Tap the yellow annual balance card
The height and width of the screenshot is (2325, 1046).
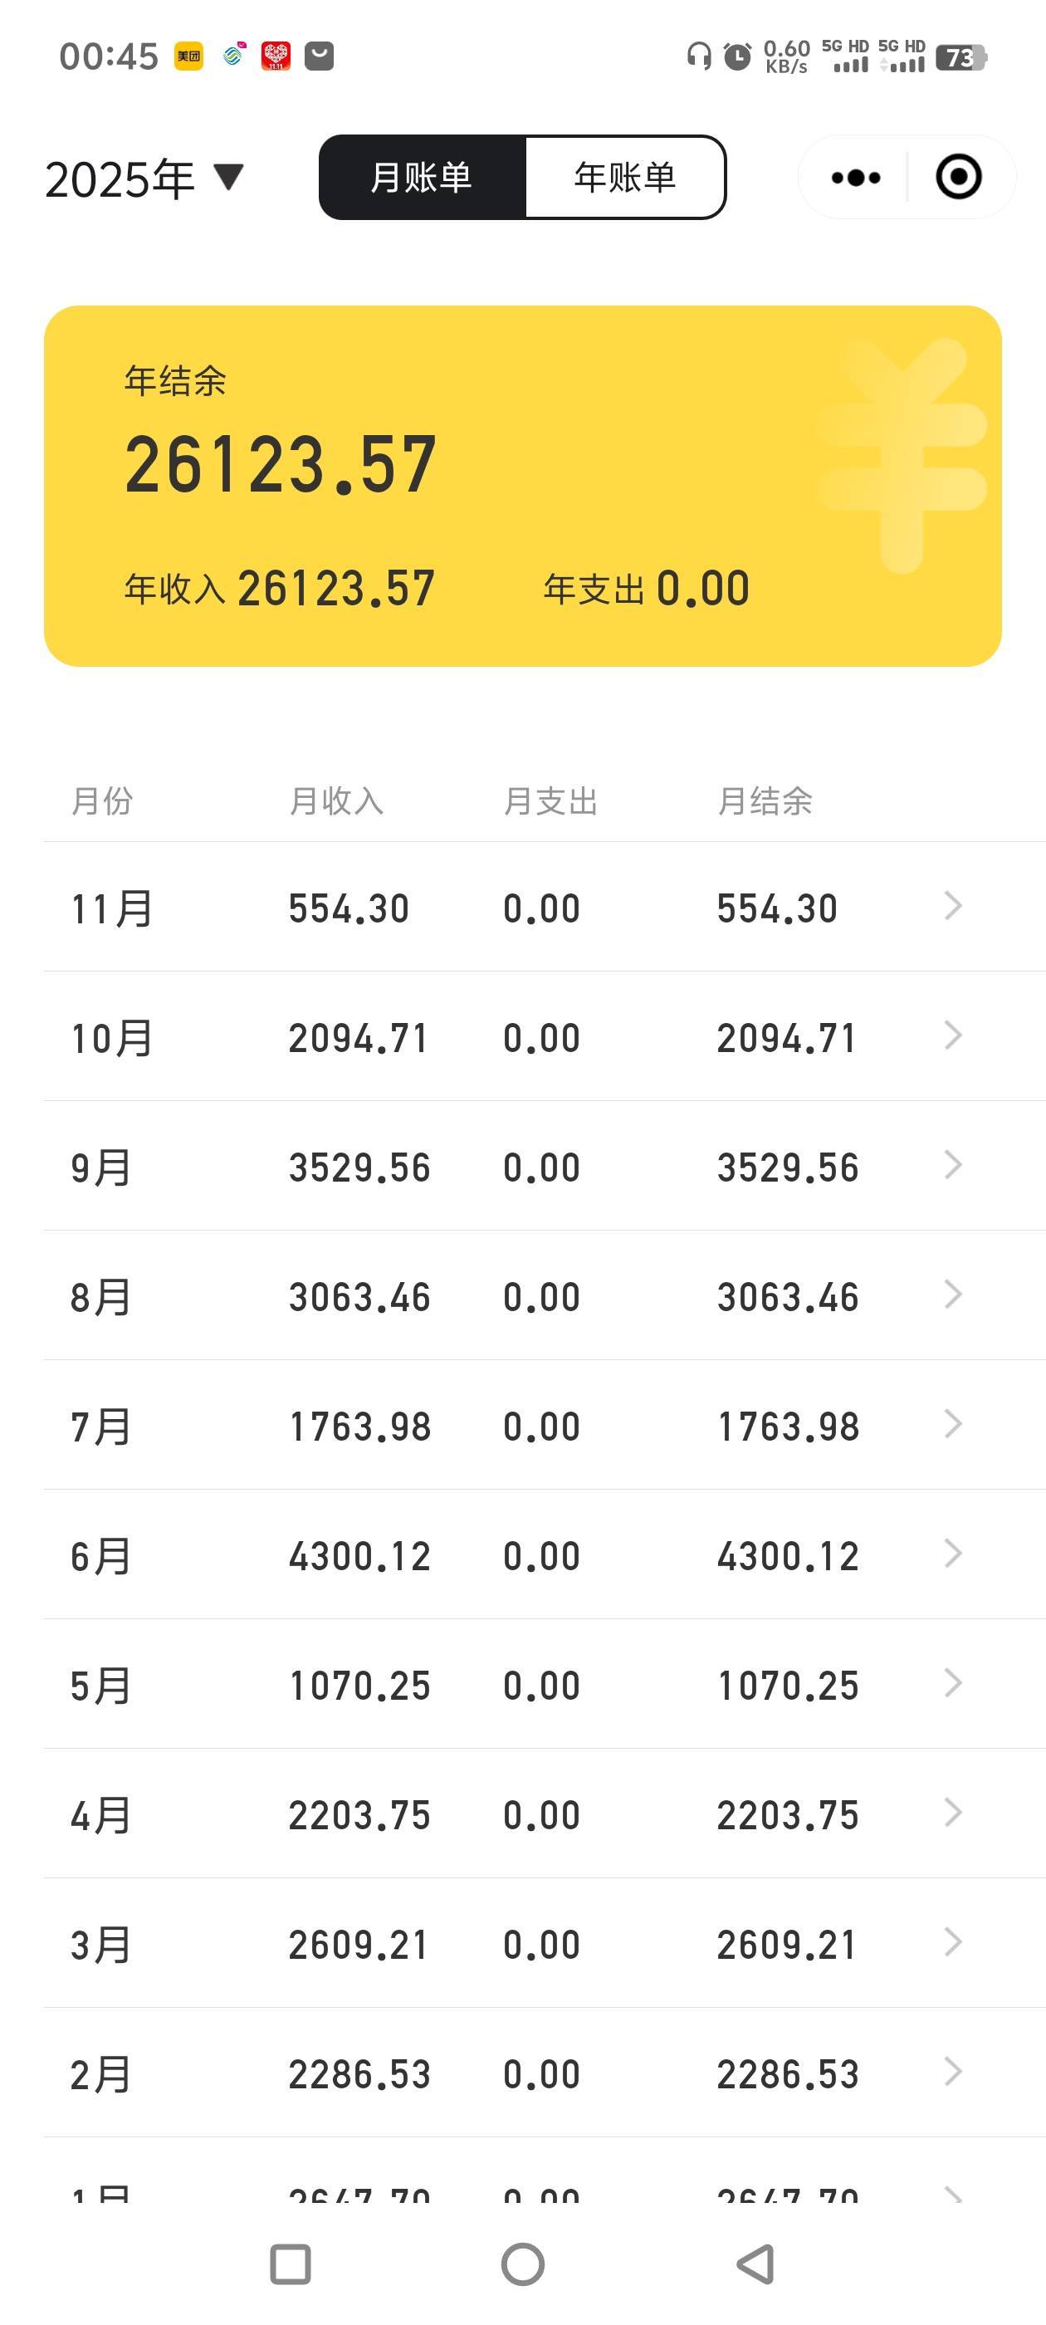(522, 486)
